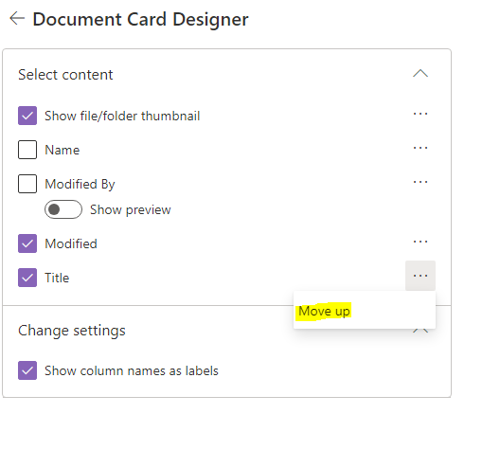500x450 pixels.
Task: Open the ellipsis menu for Name
Action: [420, 148]
